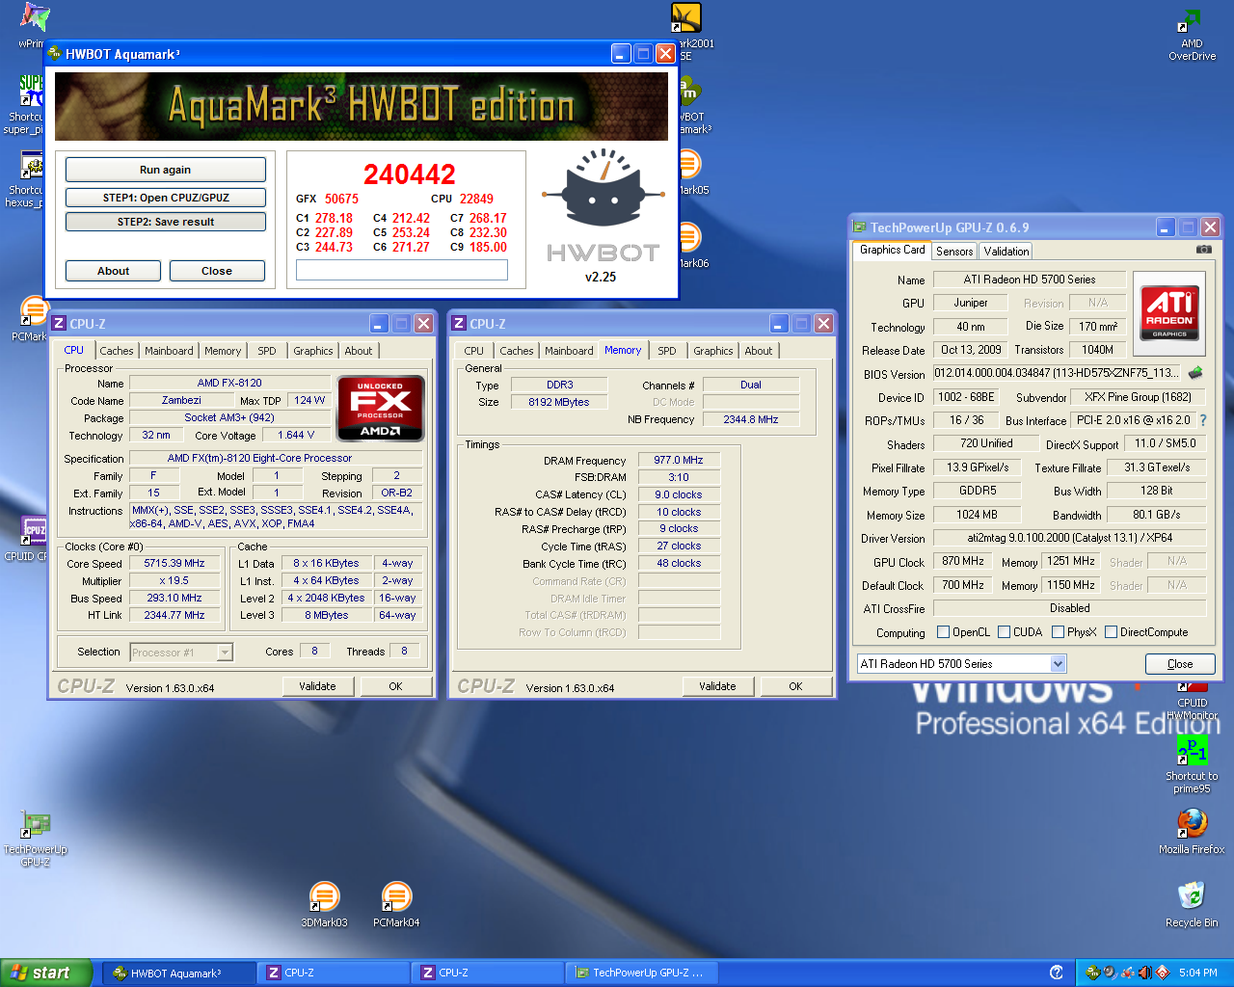Viewport: 1234px width, 987px height.
Task: Switch to the Sensors tab in GPU-Z
Action: point(954,252)
